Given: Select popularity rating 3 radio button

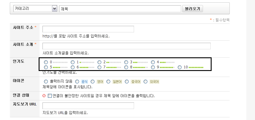Looking at the screenshot, I should pyautogui.click(x=126, y=62).
